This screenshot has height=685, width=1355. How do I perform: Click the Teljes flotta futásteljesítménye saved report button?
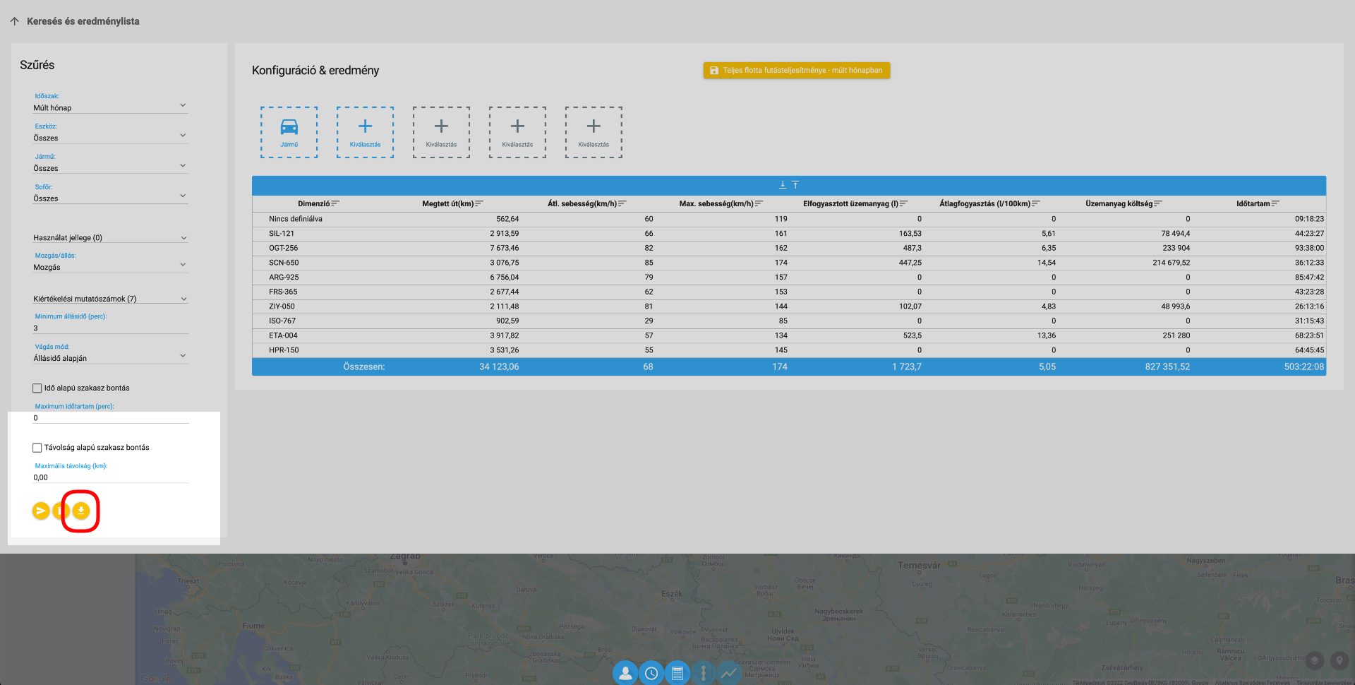pos(796,71)
